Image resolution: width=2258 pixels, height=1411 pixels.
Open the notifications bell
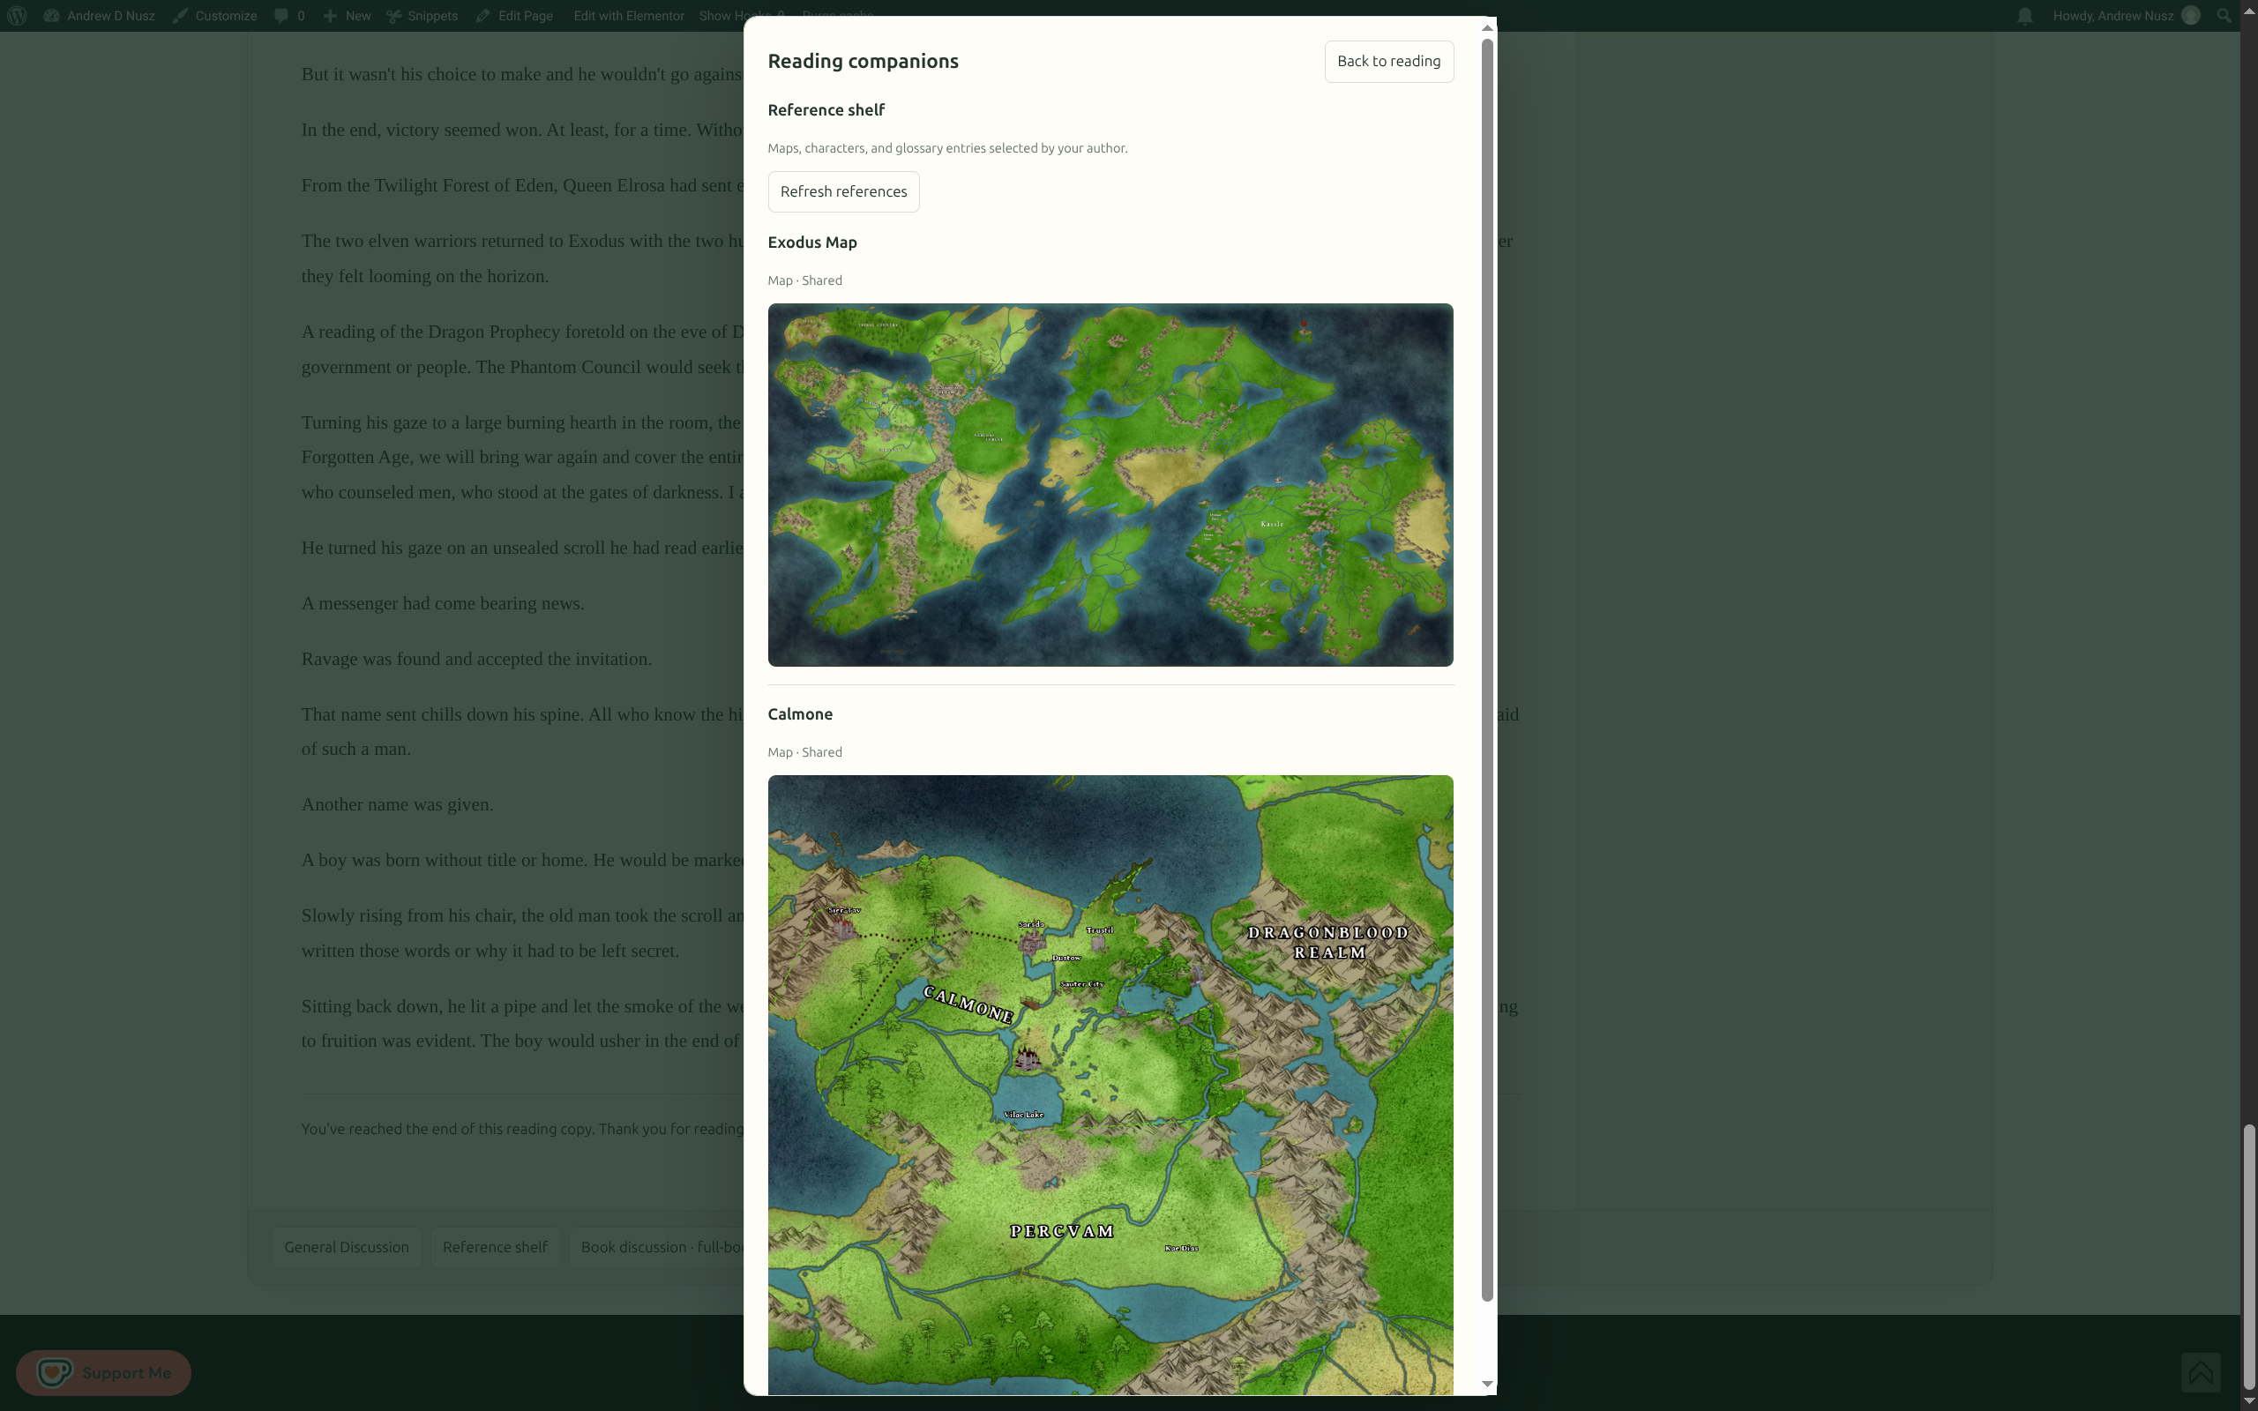point(2023,16)
